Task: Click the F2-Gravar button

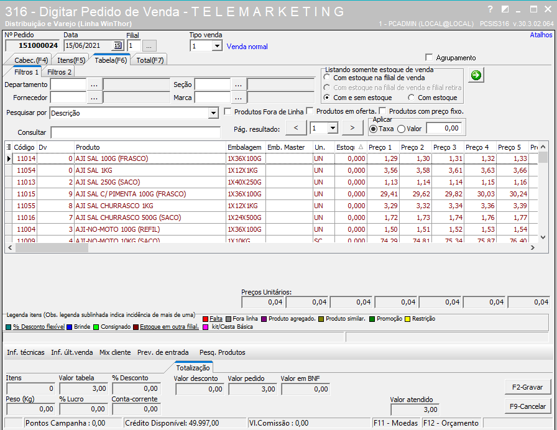Action: [x=528, y=387]
